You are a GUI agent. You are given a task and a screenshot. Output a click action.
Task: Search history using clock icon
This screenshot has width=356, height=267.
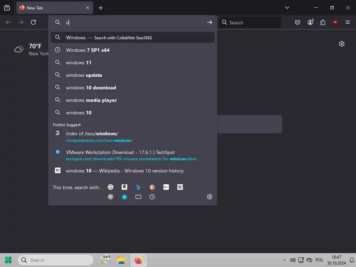pyautogui.click(x=152, y=197)
